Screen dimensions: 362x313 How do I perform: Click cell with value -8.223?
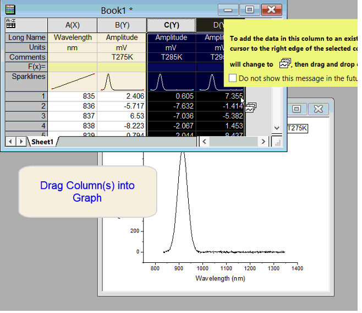[122, 126]
